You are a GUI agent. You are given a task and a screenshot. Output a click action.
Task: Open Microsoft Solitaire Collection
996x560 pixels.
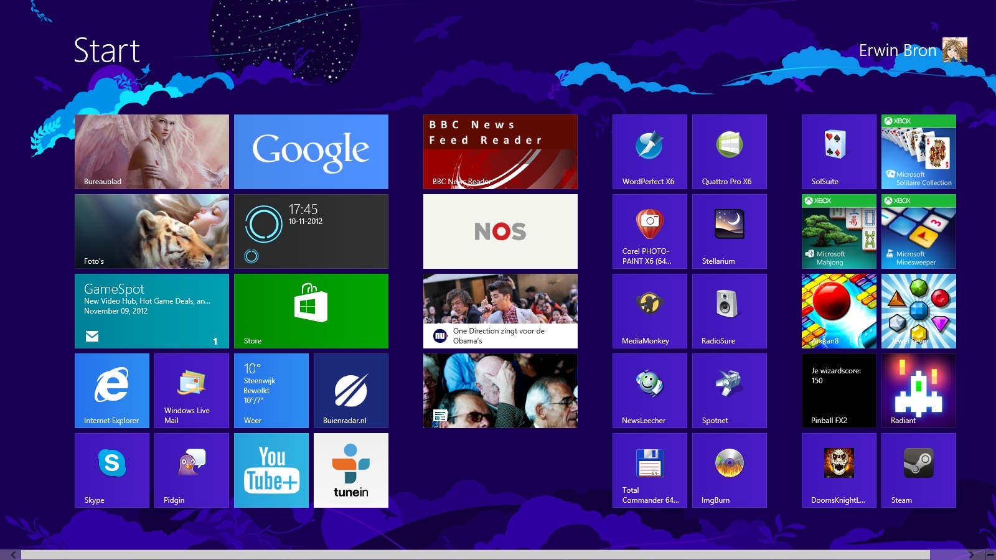click(919, 152)
